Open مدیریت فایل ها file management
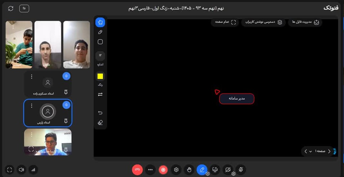Image resolution: width=344 pixels, height=177 pixels. [x=305, y=22]
